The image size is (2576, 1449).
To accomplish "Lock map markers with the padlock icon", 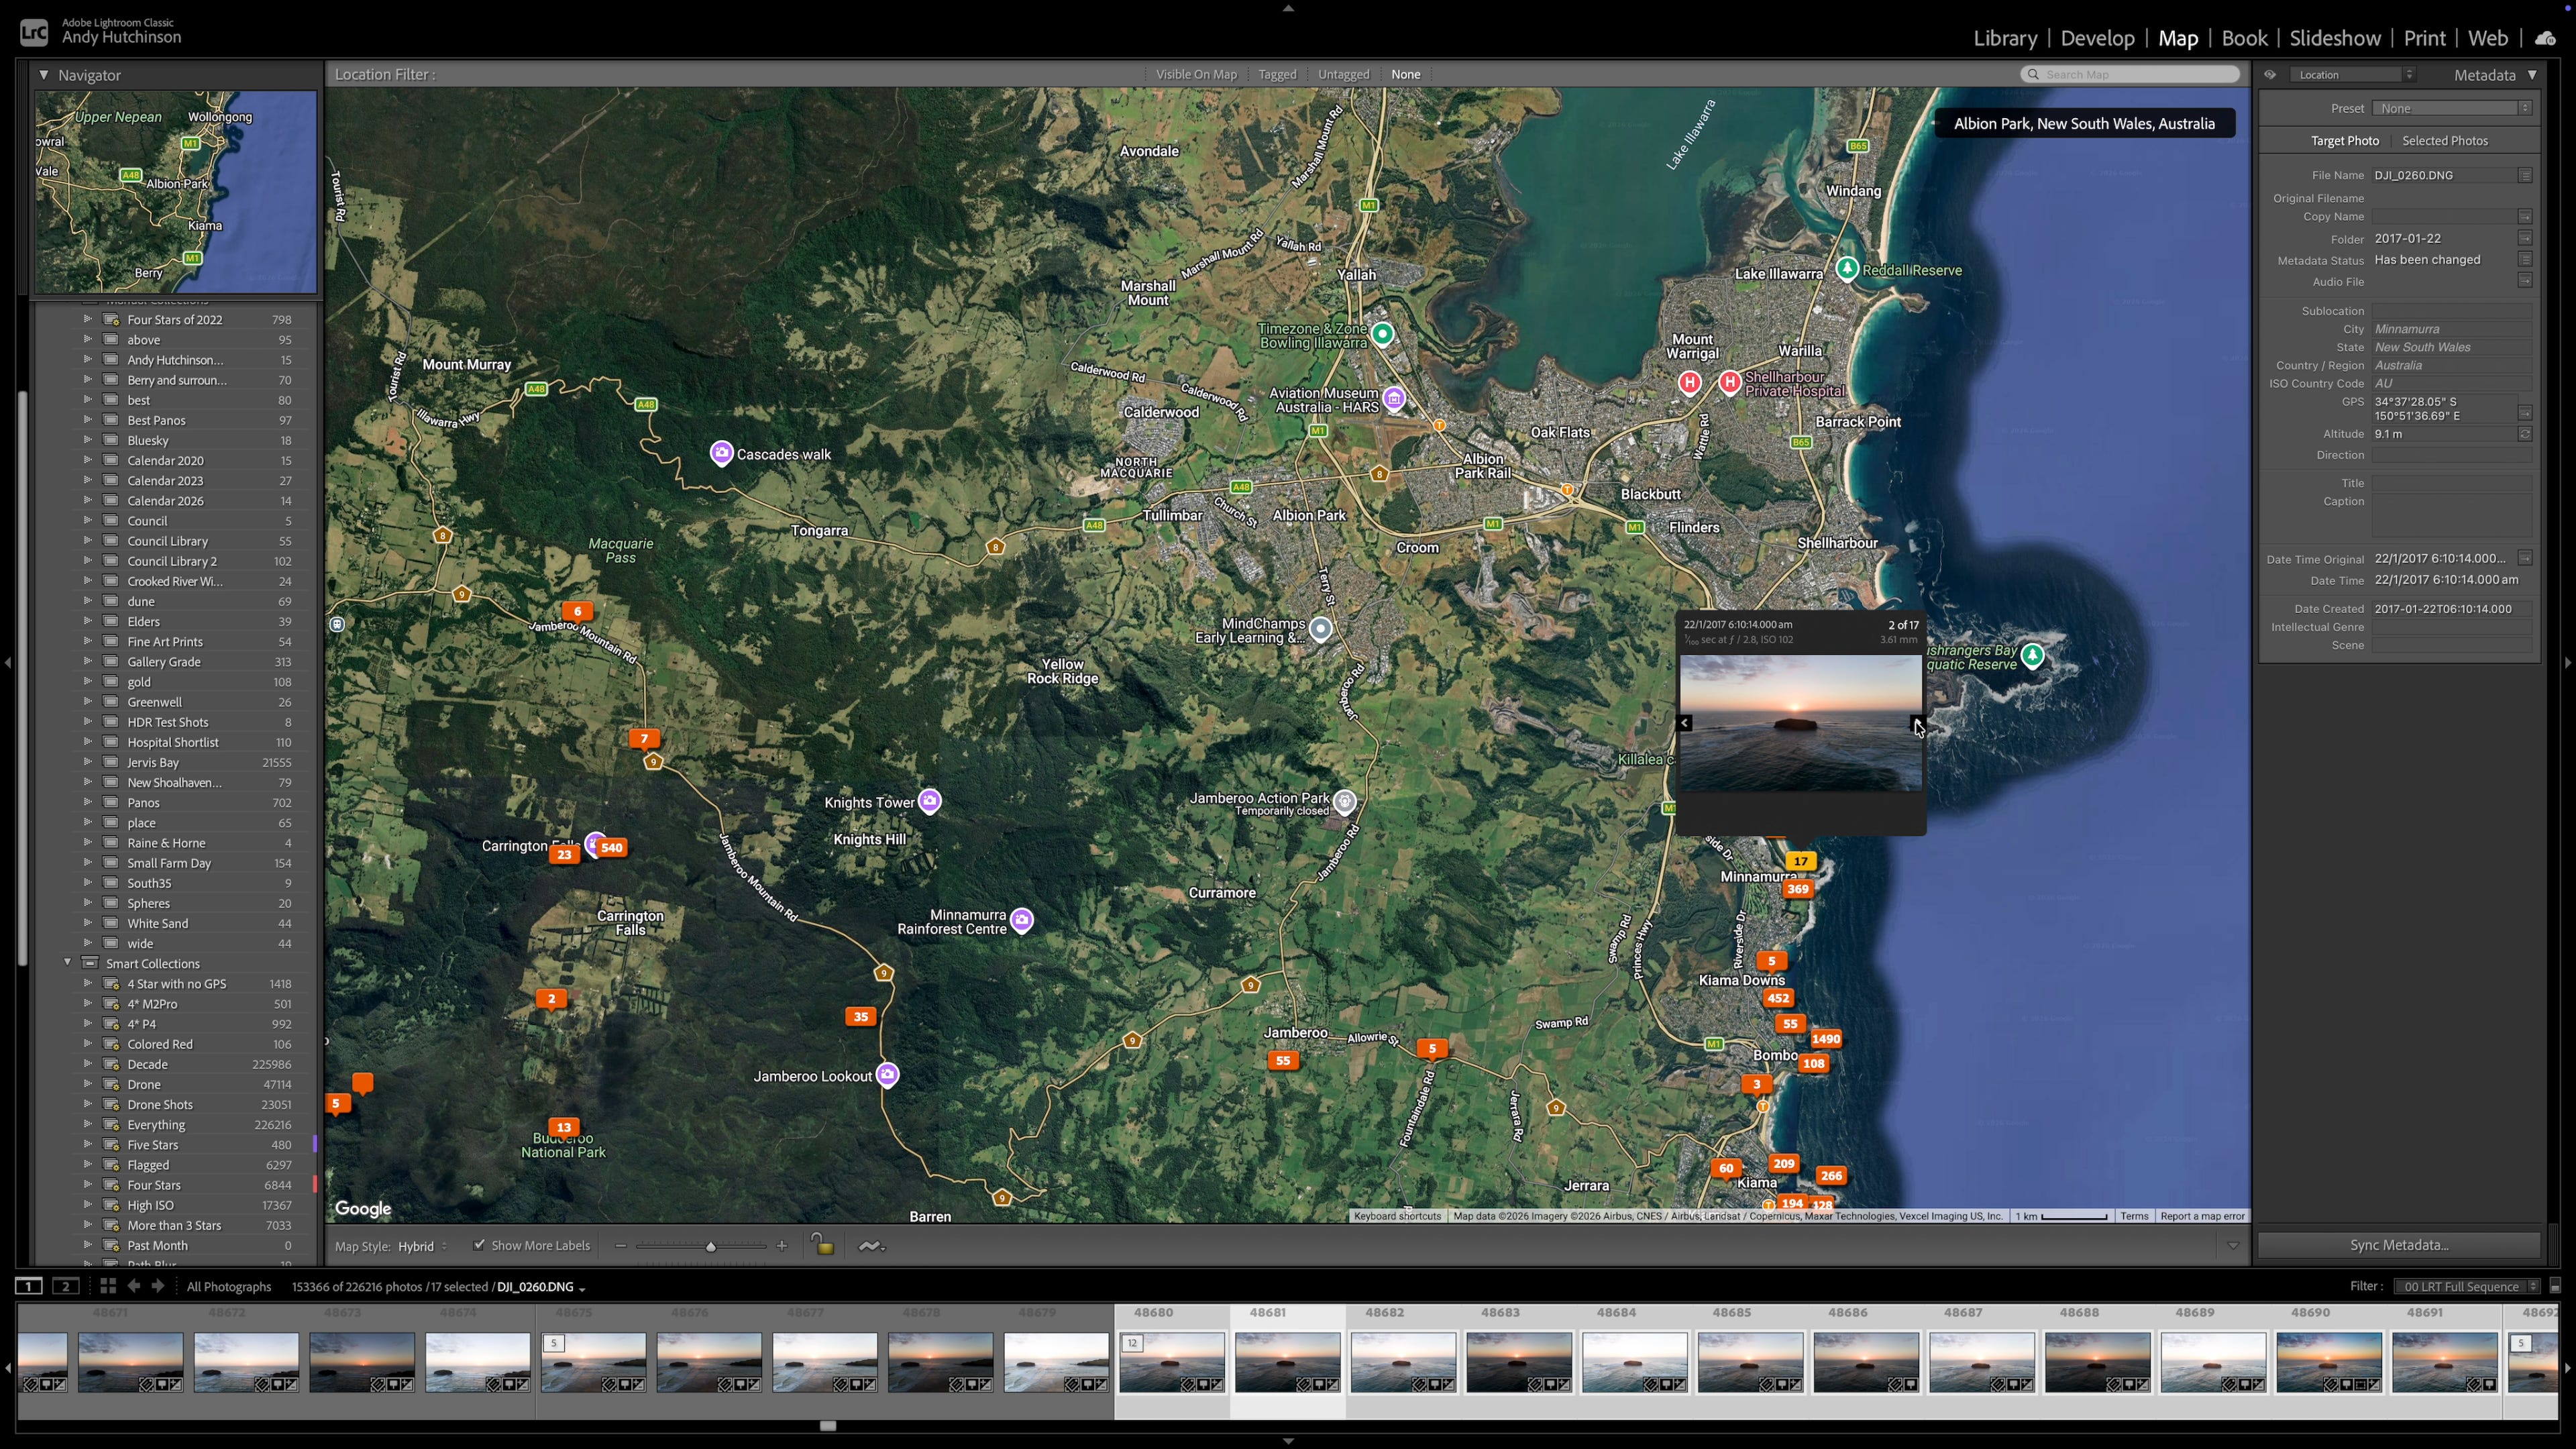I will [822, 1244].
